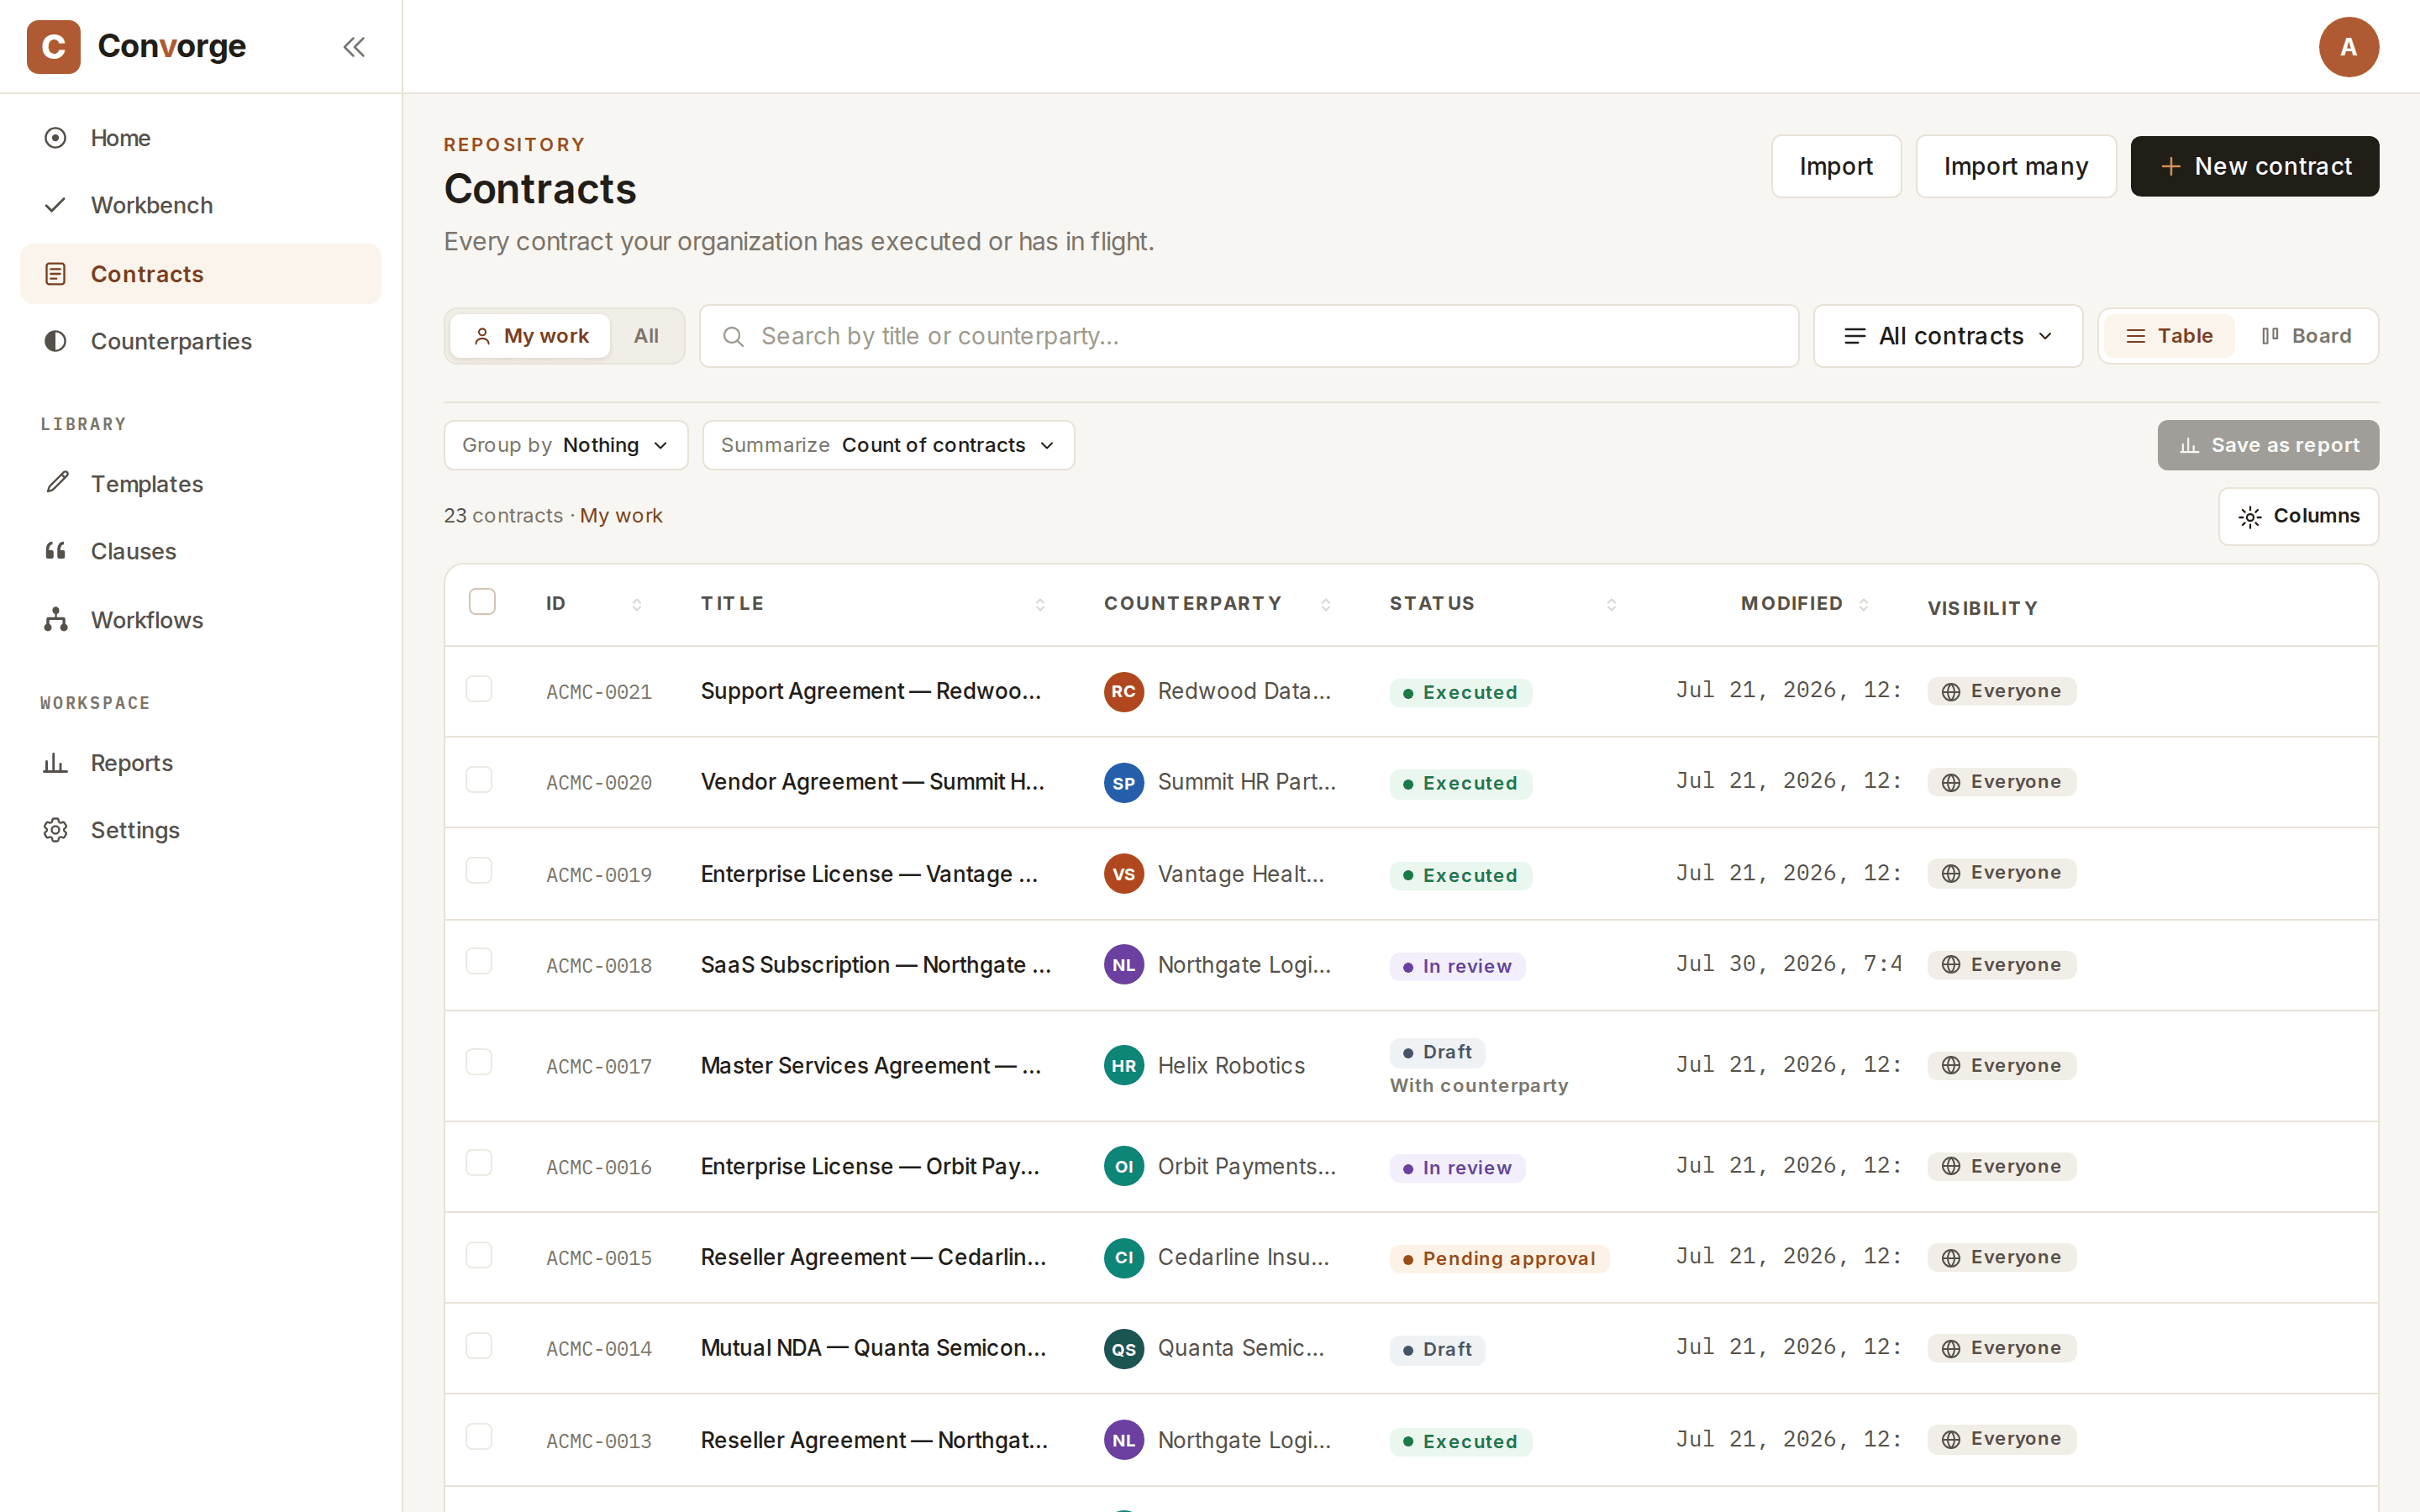2420x1512 pixels.
Task: Open Counterparties in the sidebar
Action: [200, 341]
